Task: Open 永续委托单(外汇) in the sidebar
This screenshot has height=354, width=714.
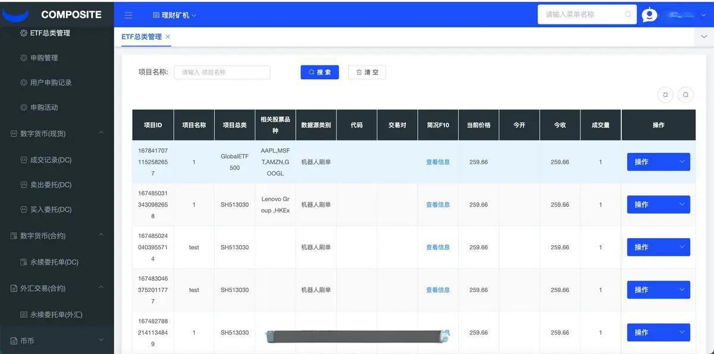Action: point(57,314)
